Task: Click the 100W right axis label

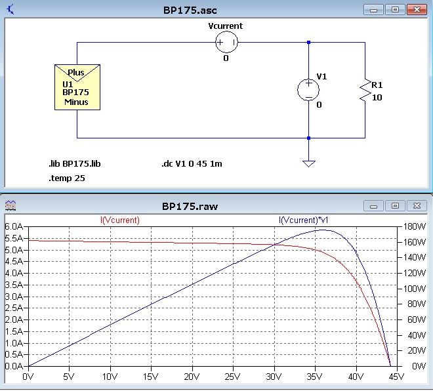Action: (415, 289)
